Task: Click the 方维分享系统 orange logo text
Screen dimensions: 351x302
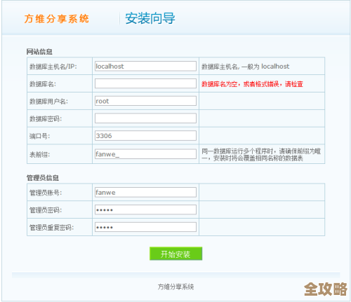Action: (x=56, y=19)
